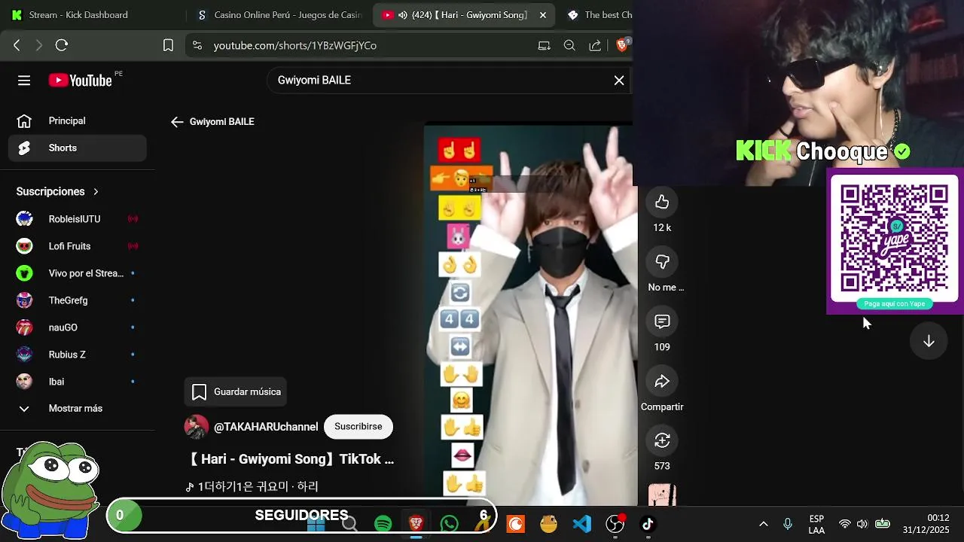964x542 pixels.
Task: Mute the tab via speaker icon
Action: (x=402, y=15)
